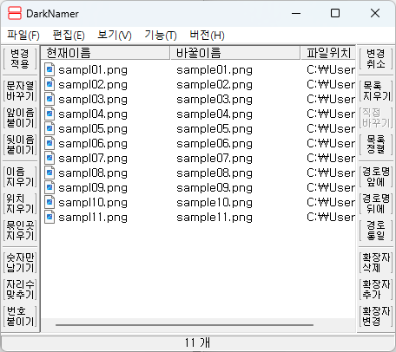Viewport: 396px width, 352px height.
Task: Click the 목록 지우기 button
Action: 376,91
